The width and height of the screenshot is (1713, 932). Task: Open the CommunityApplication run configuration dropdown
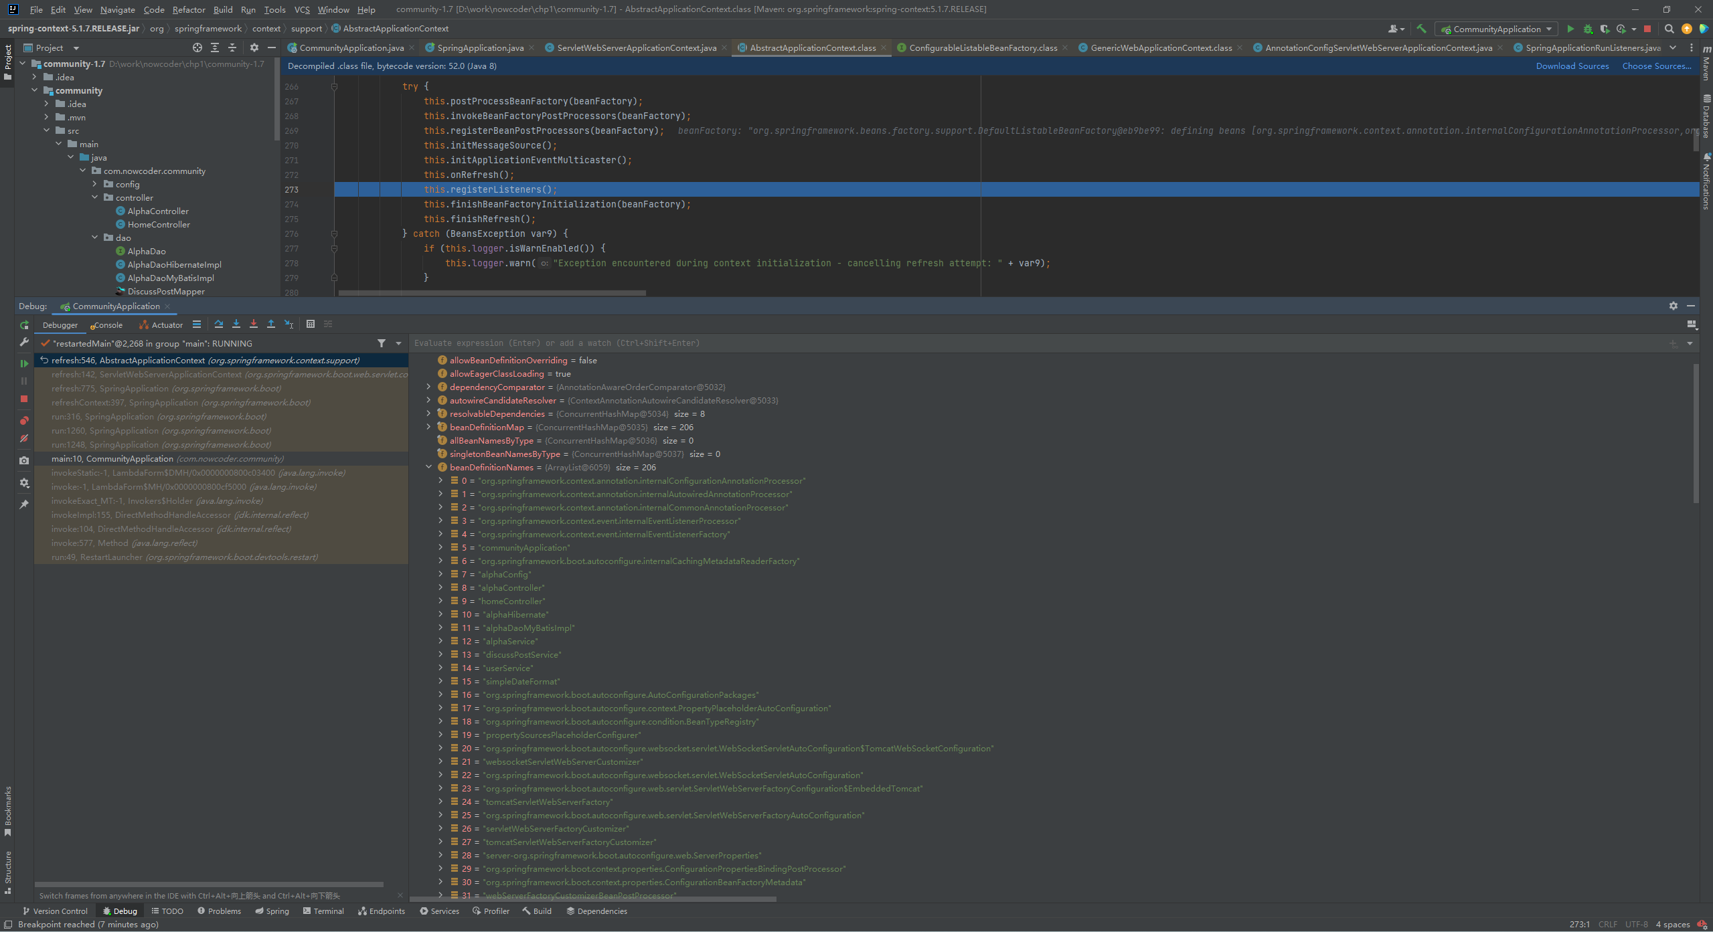point(1496,29)
